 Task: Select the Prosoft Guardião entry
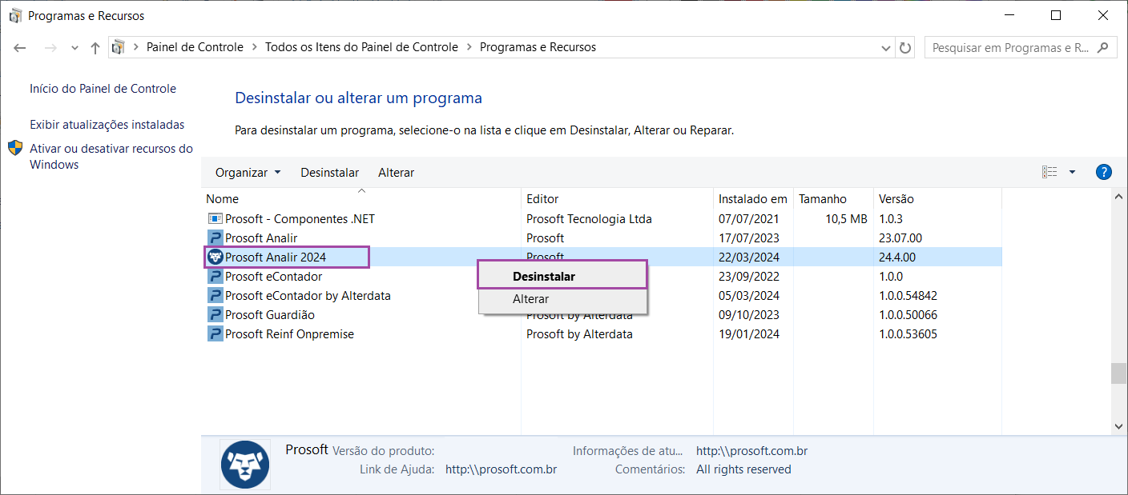pyautogui.click(x=270, y=315)
